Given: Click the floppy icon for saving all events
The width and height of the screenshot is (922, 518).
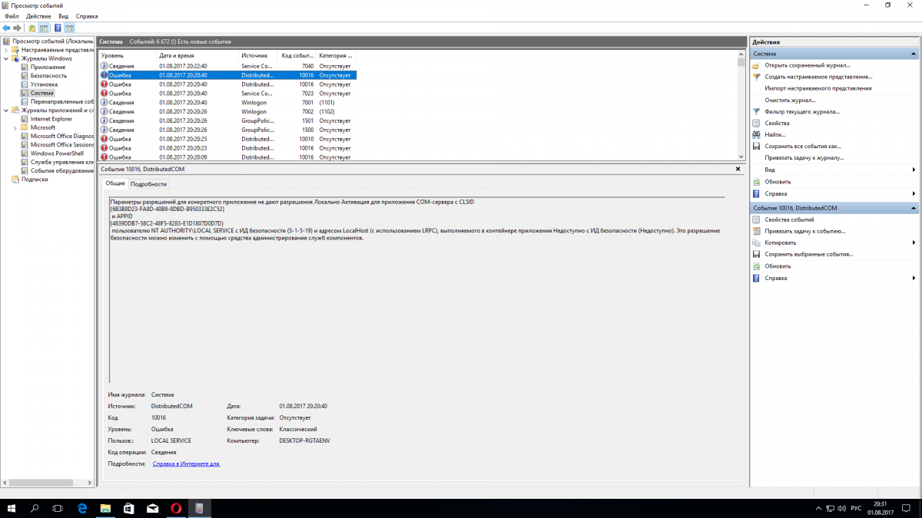Looking at the screenshot, I should (756, 147).
